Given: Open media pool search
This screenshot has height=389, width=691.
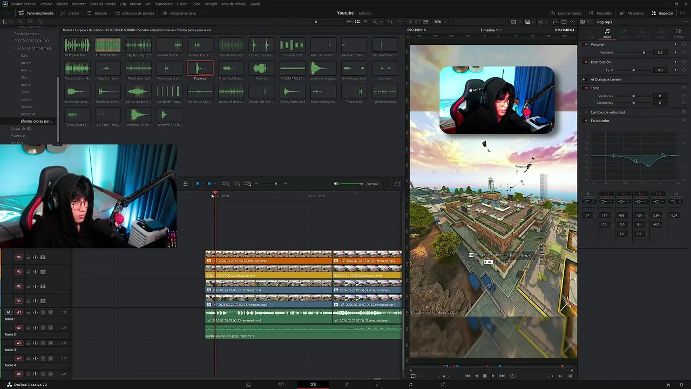Looking at the screenshot, I should [x=375, y=22].
